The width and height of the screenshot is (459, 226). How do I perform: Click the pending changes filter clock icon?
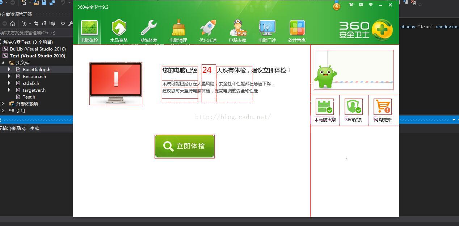(24, 23)
